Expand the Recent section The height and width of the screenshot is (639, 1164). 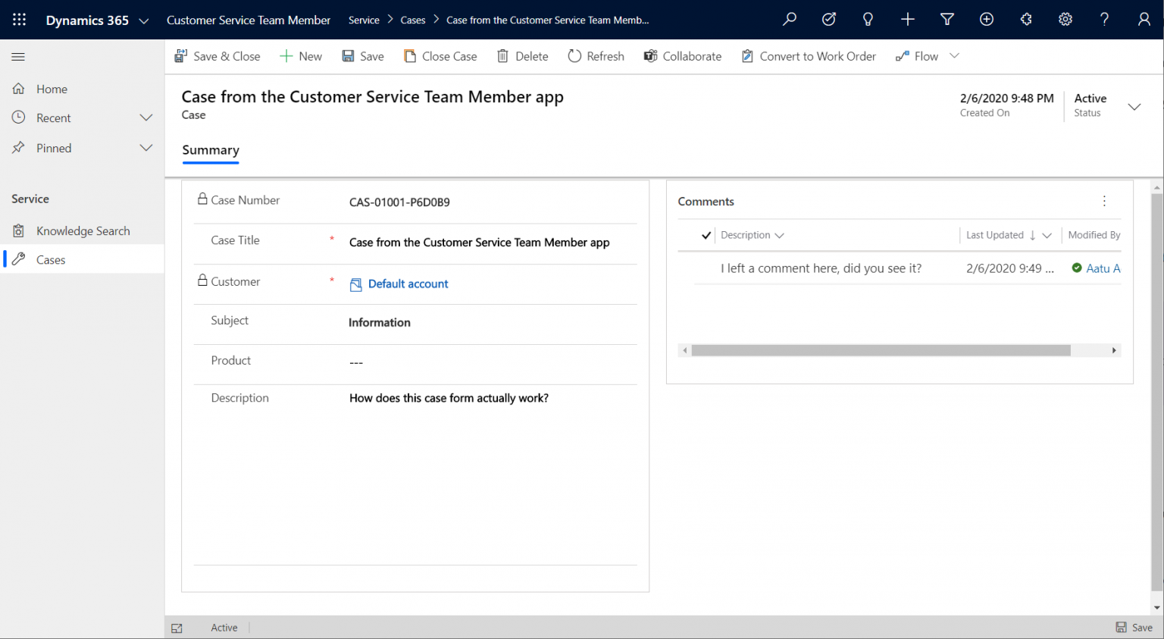coord(146,117)
